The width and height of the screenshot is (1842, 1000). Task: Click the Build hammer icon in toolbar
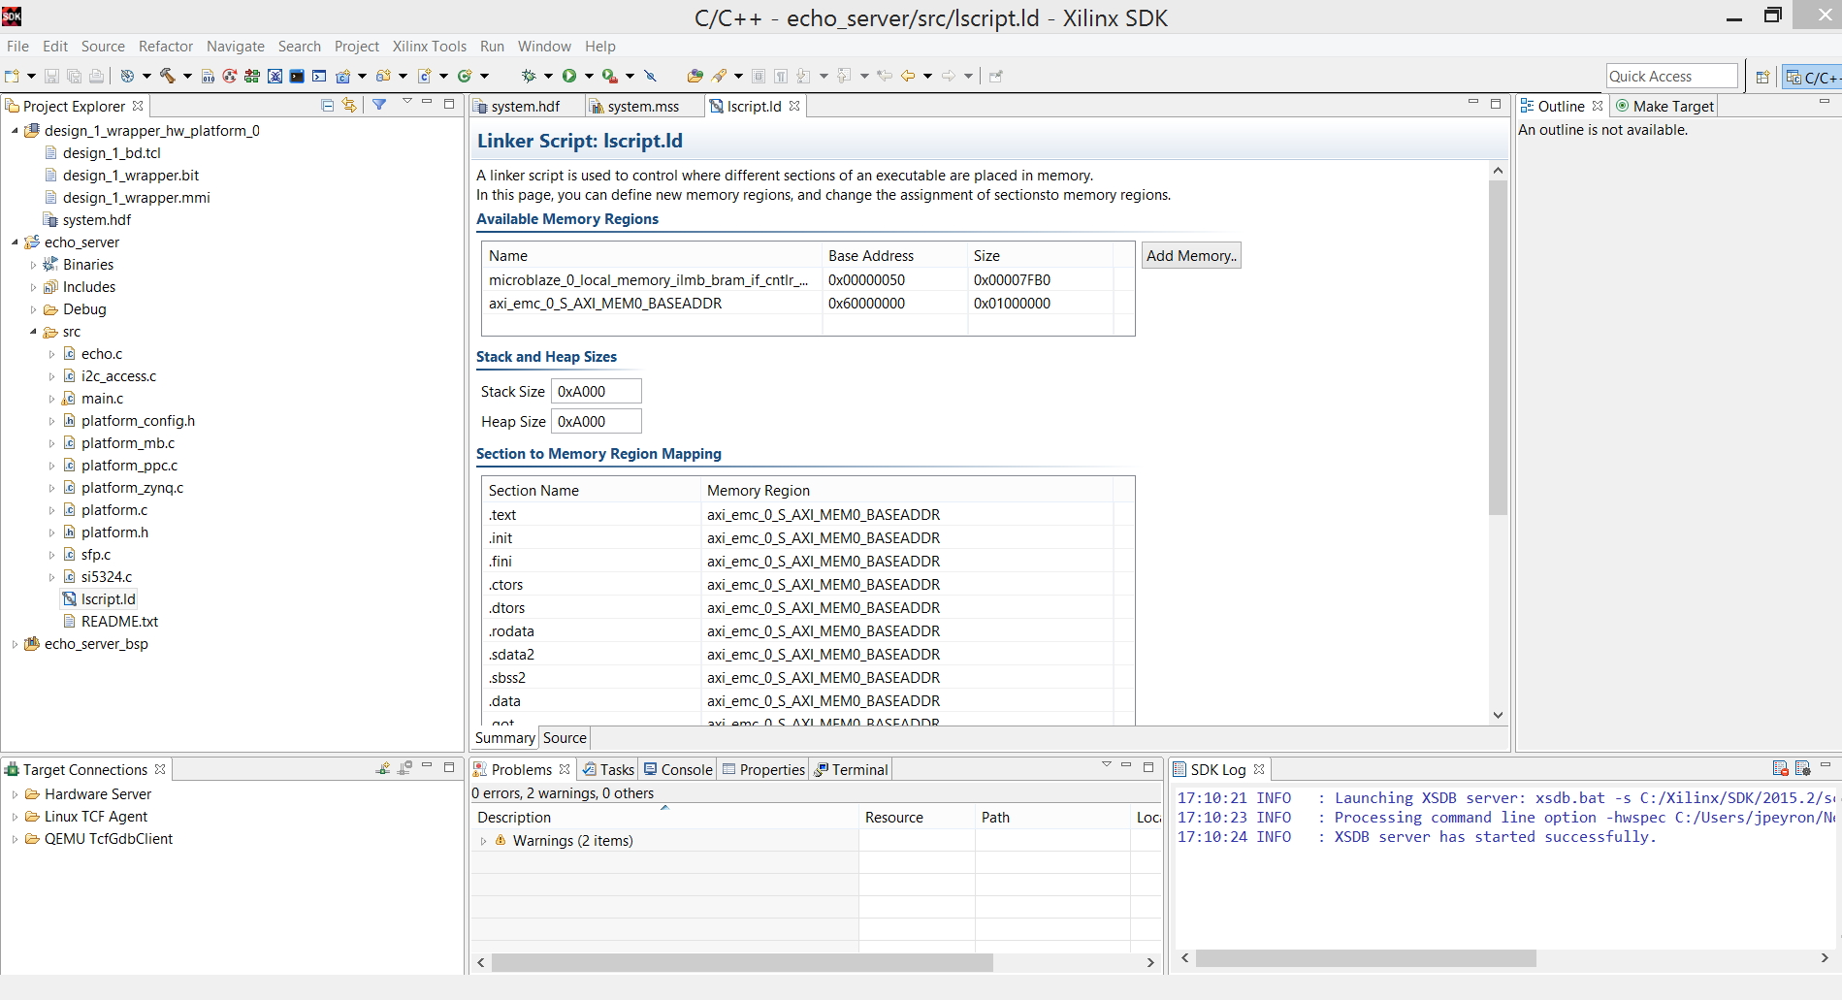pos(167,76)
